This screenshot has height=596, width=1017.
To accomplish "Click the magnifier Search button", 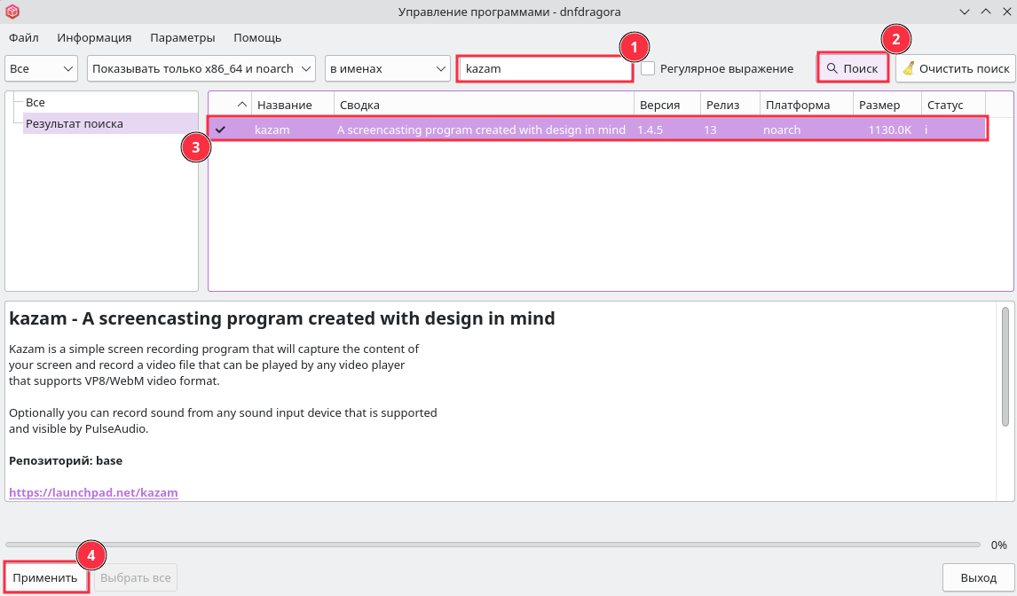I will pyautogui.click(x=852, y=68).
